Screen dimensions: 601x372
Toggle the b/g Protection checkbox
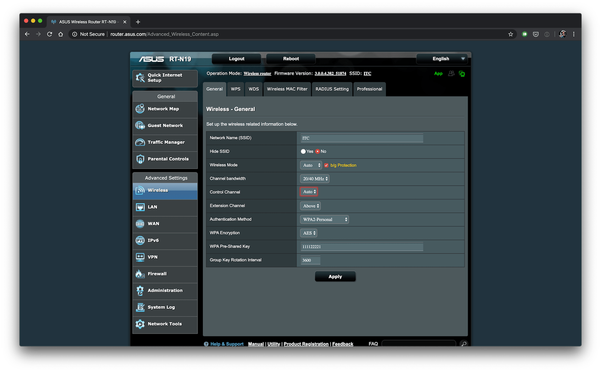(326, 165)
